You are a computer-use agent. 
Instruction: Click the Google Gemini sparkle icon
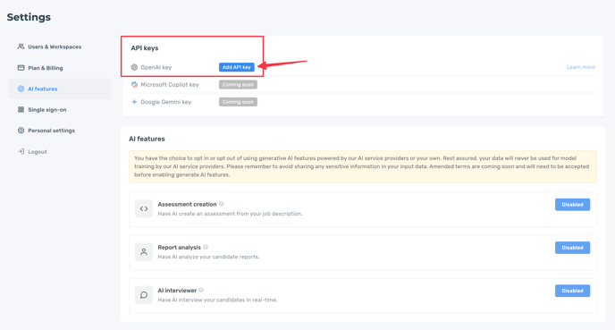[x=134, y=102]
